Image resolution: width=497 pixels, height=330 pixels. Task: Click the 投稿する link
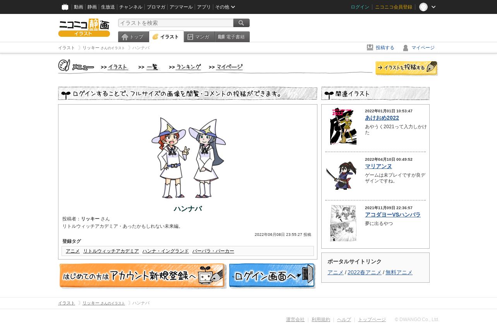coord(385,48)
